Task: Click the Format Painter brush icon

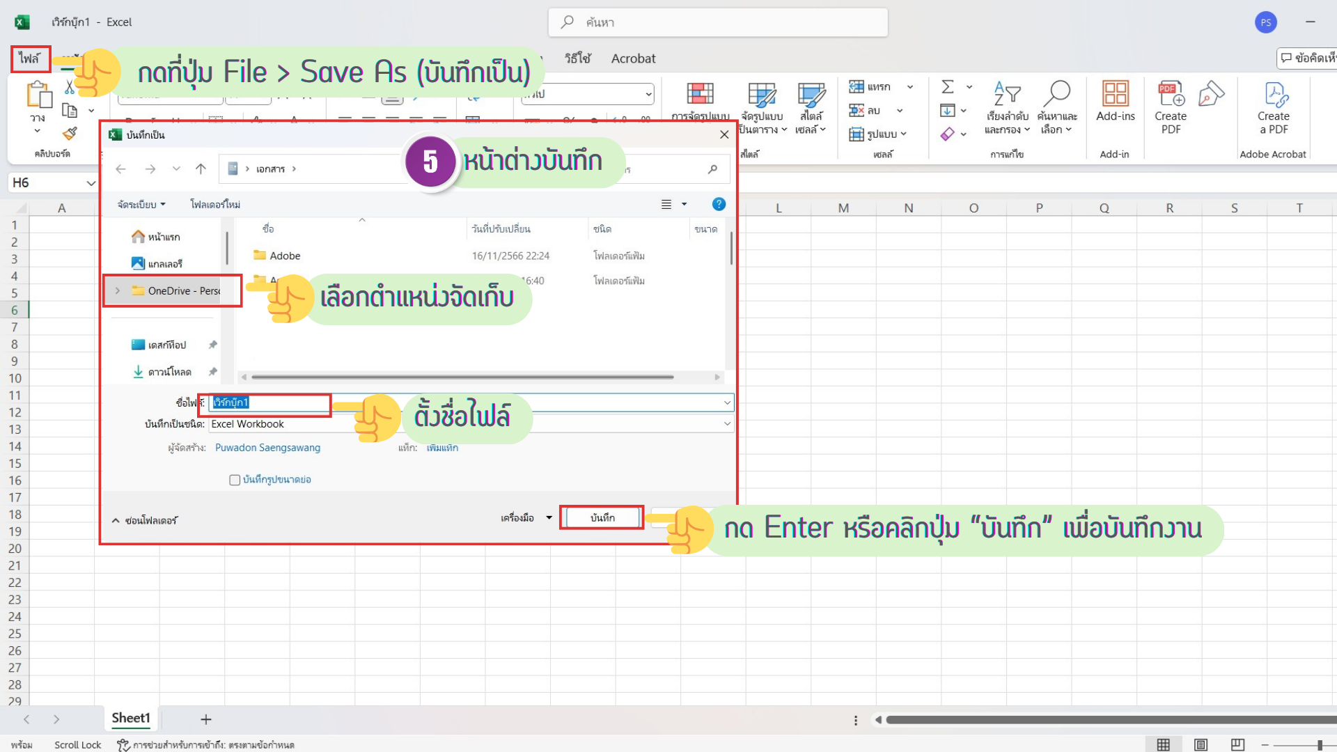Action: (70, 133)
